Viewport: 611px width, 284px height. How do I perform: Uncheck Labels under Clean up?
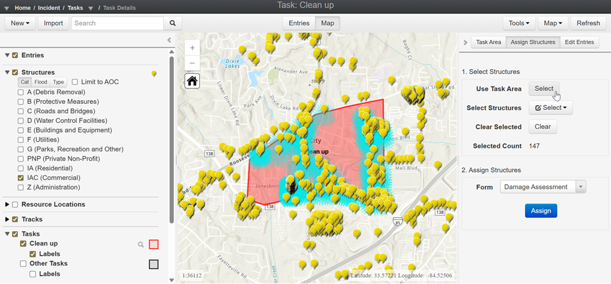point(33,255)
